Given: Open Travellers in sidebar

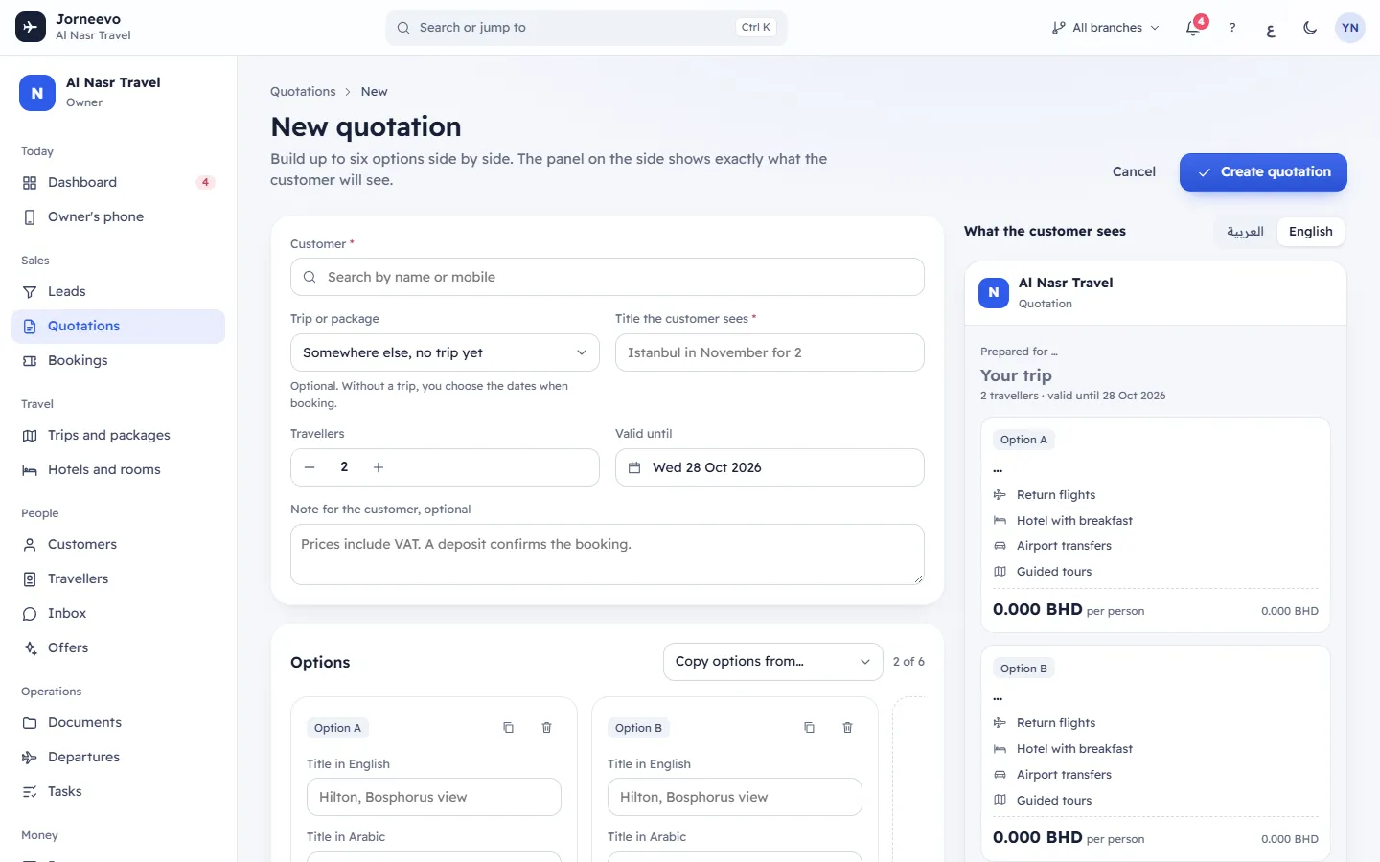Looking at the screenshot, I should 118,578.
